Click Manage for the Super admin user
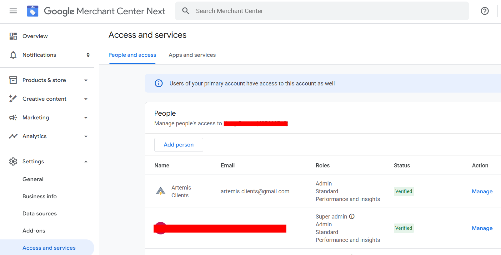The image size is (501, 255). (x=482, y=228)
